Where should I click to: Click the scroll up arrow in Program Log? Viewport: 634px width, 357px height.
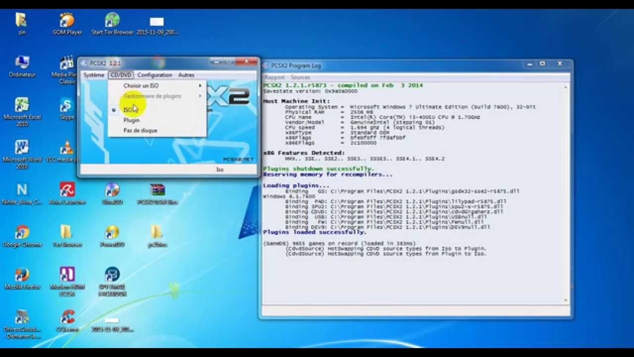tap(566, 87)
